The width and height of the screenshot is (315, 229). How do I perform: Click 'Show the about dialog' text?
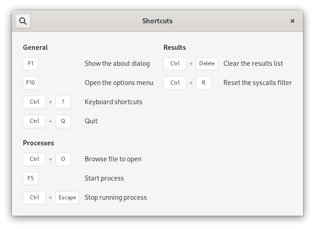pos(117,64)
